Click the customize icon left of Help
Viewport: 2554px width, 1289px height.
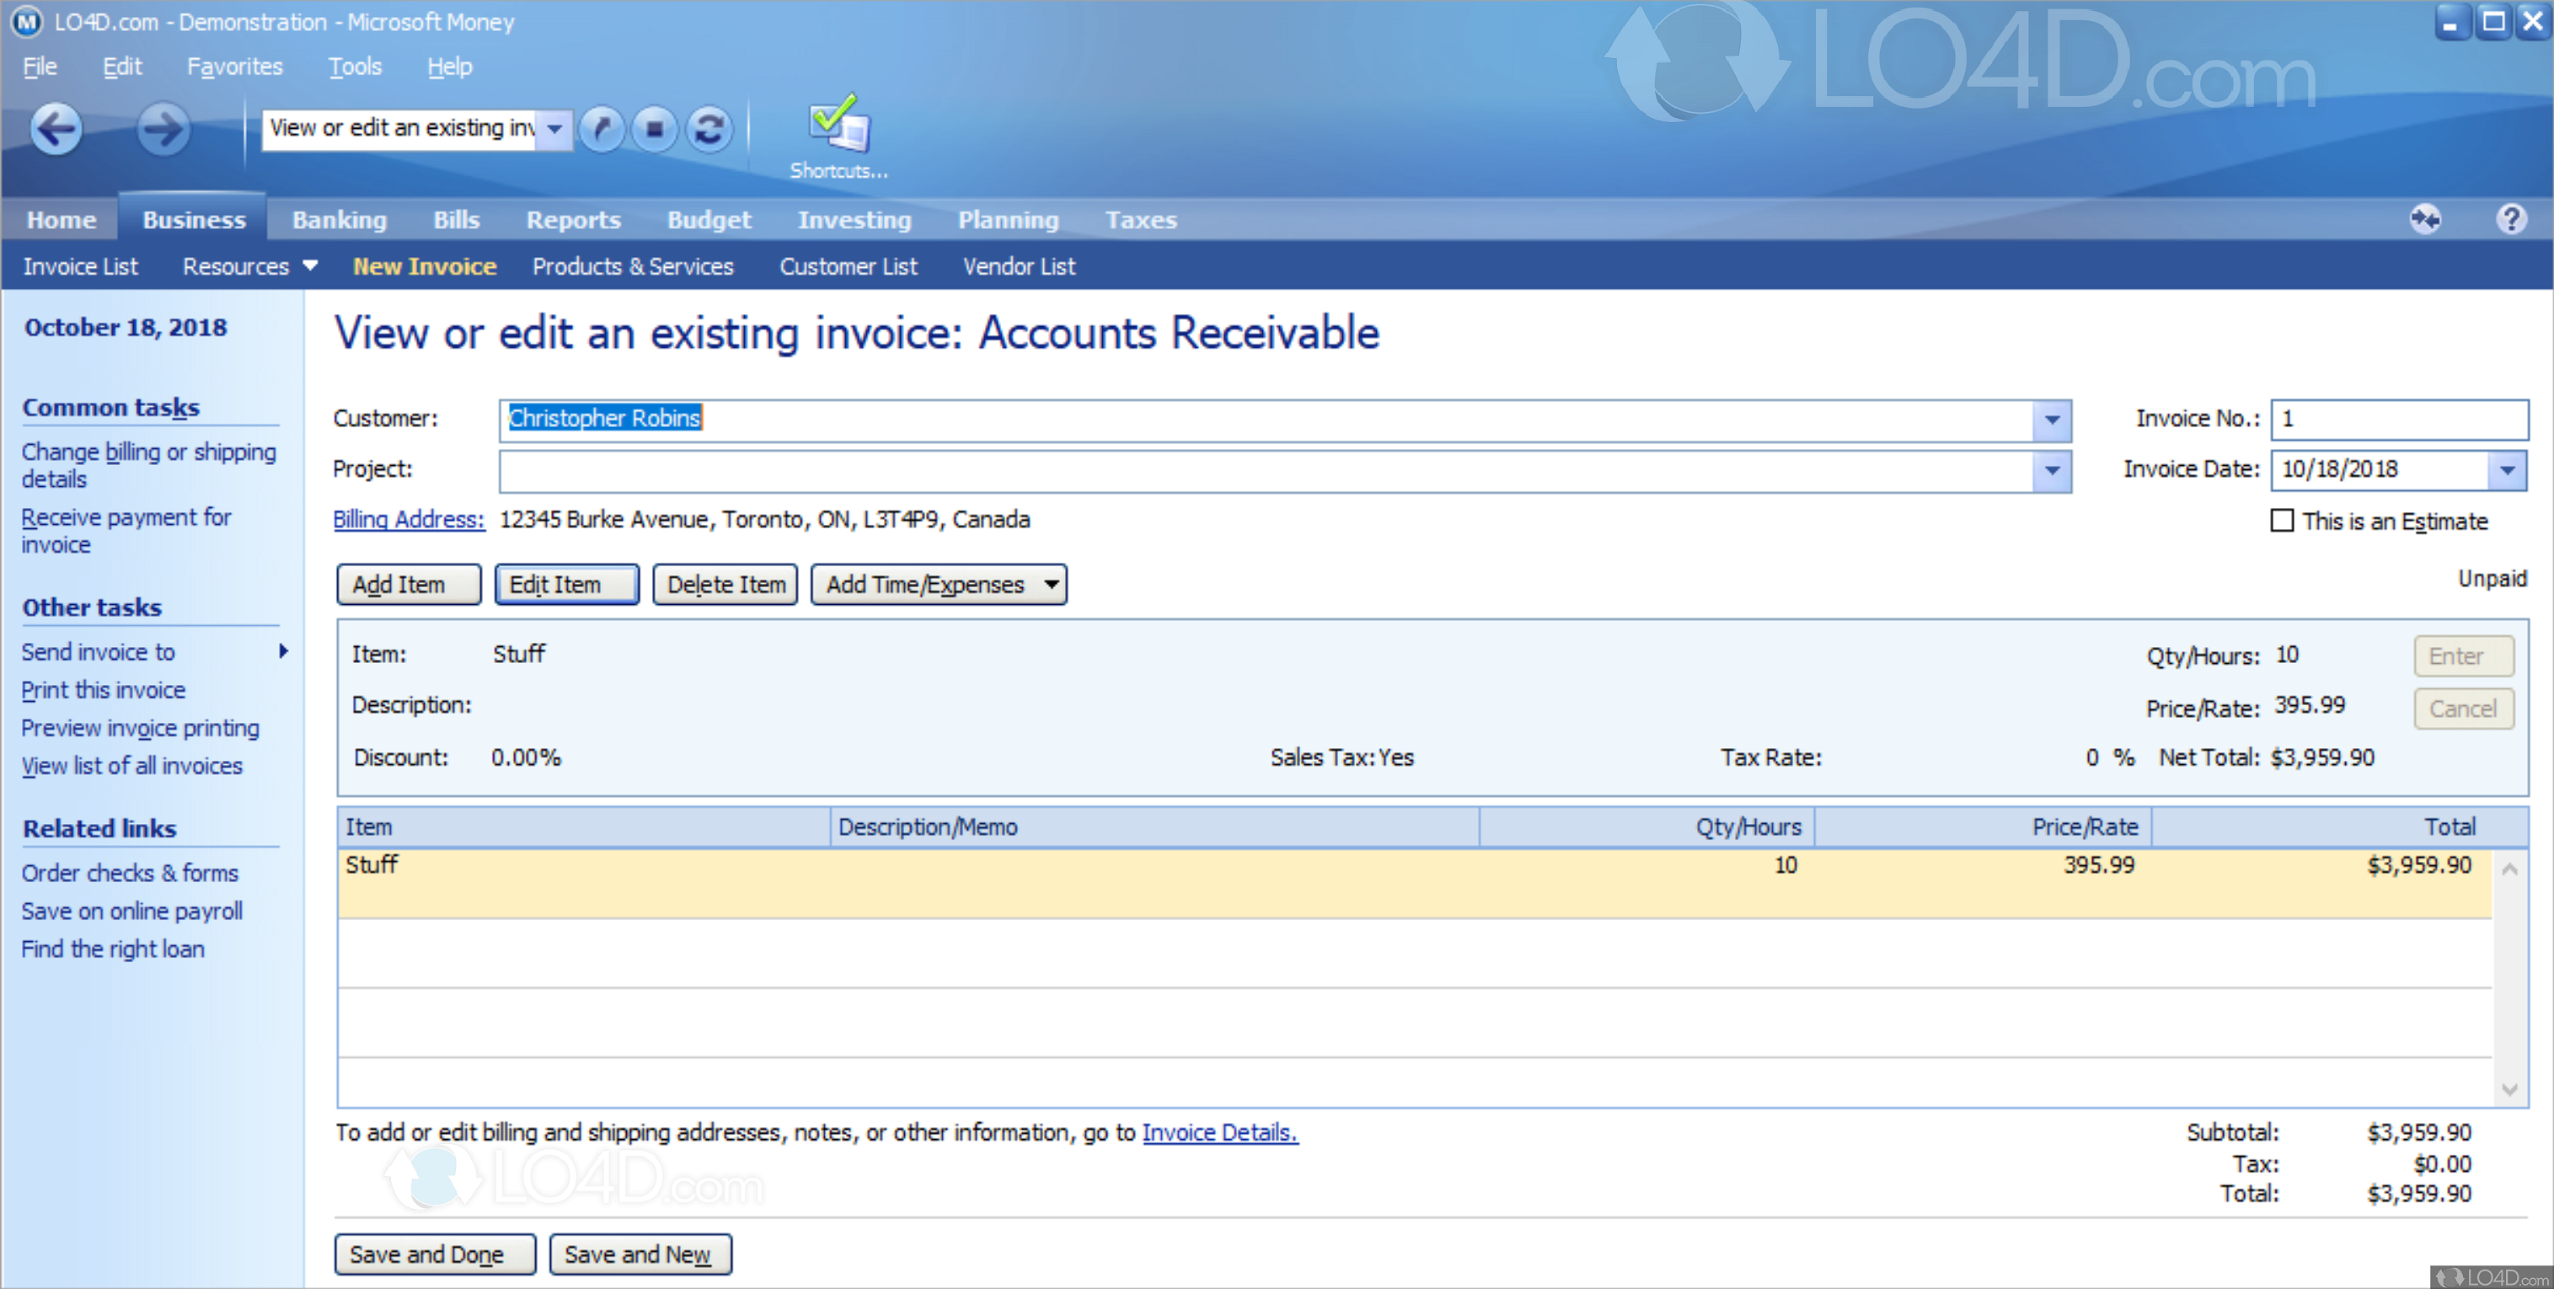point(2425,218)
